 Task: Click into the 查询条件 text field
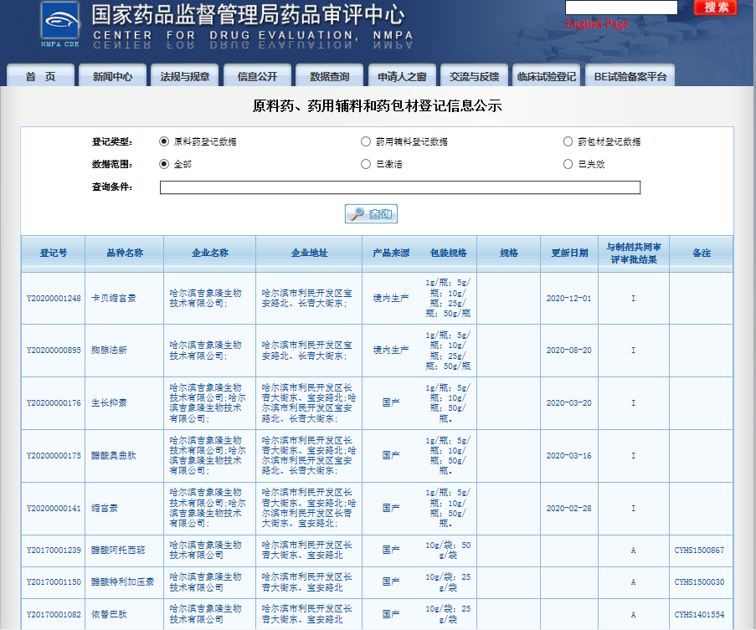pos(399,187)
